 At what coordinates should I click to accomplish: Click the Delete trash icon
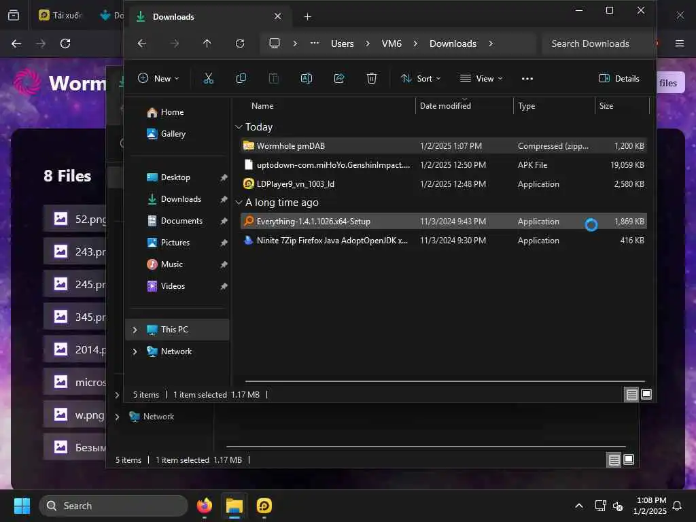(x=372, y=79)
